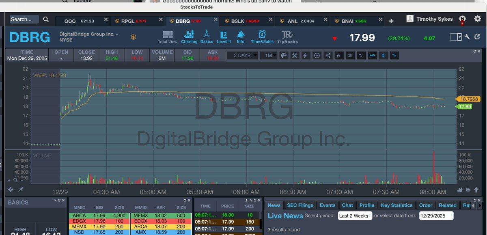This screenshot has width=487, height=235.
Task: Click the chart magnifier zoom icon
Action: tap(15, 179)
